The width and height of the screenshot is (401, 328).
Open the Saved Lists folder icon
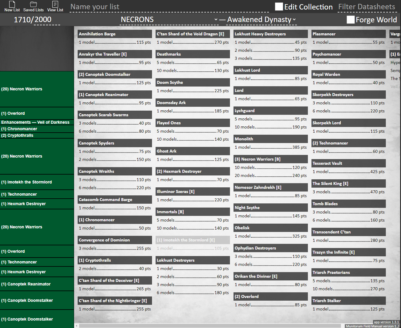33,6
